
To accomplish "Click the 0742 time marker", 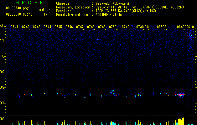I will (26, 27).
